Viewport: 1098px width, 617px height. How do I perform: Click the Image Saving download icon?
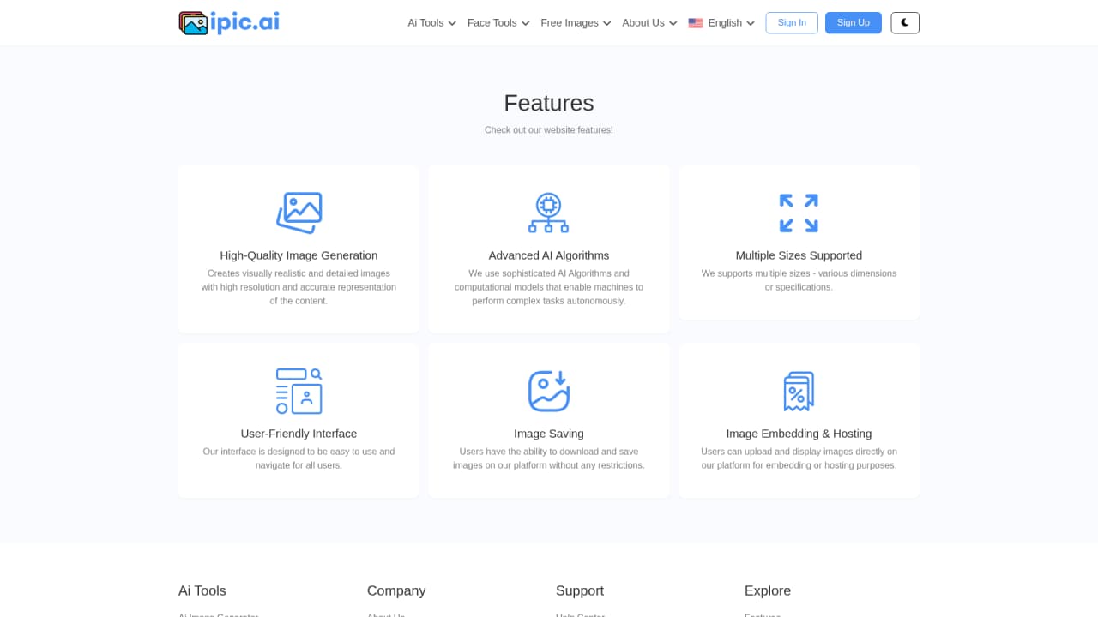click(549, 392)
